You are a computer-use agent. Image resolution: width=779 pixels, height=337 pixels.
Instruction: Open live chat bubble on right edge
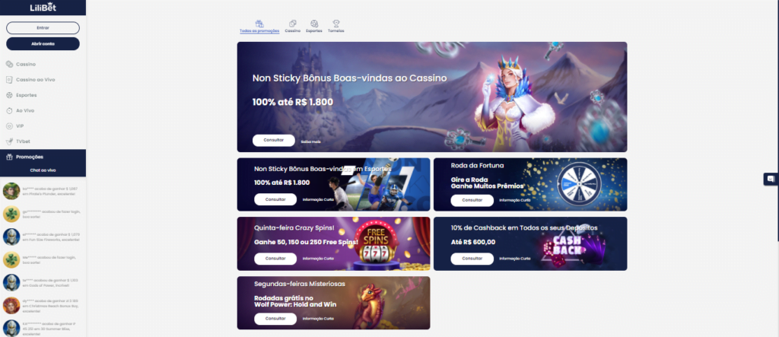click(771, 179)
